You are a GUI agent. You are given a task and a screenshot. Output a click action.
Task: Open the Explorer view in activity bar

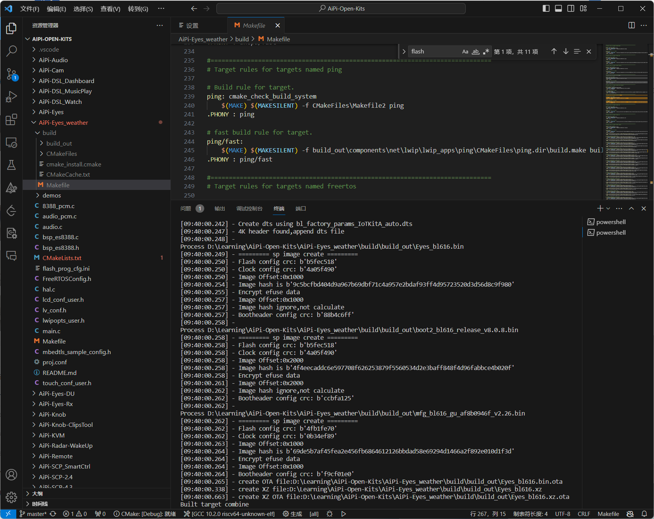click(x=11, y=28)
